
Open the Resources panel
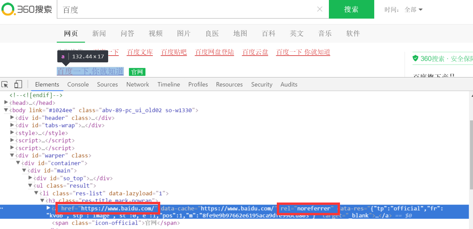229,84
